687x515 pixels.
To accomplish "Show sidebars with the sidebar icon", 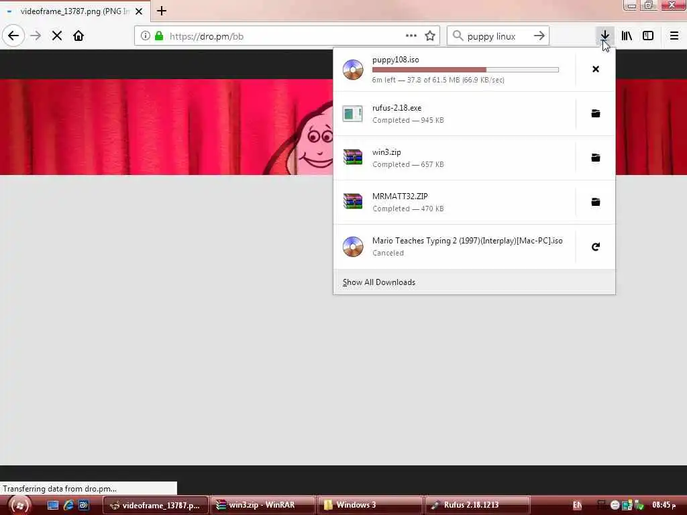I will tap(648, 36).
